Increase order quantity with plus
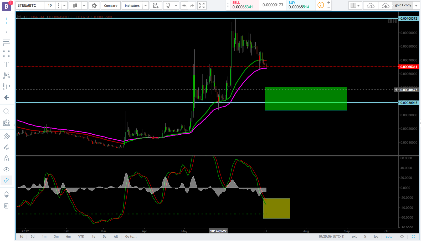This screenshot has width=421, height=241. [x=329, y=2]
